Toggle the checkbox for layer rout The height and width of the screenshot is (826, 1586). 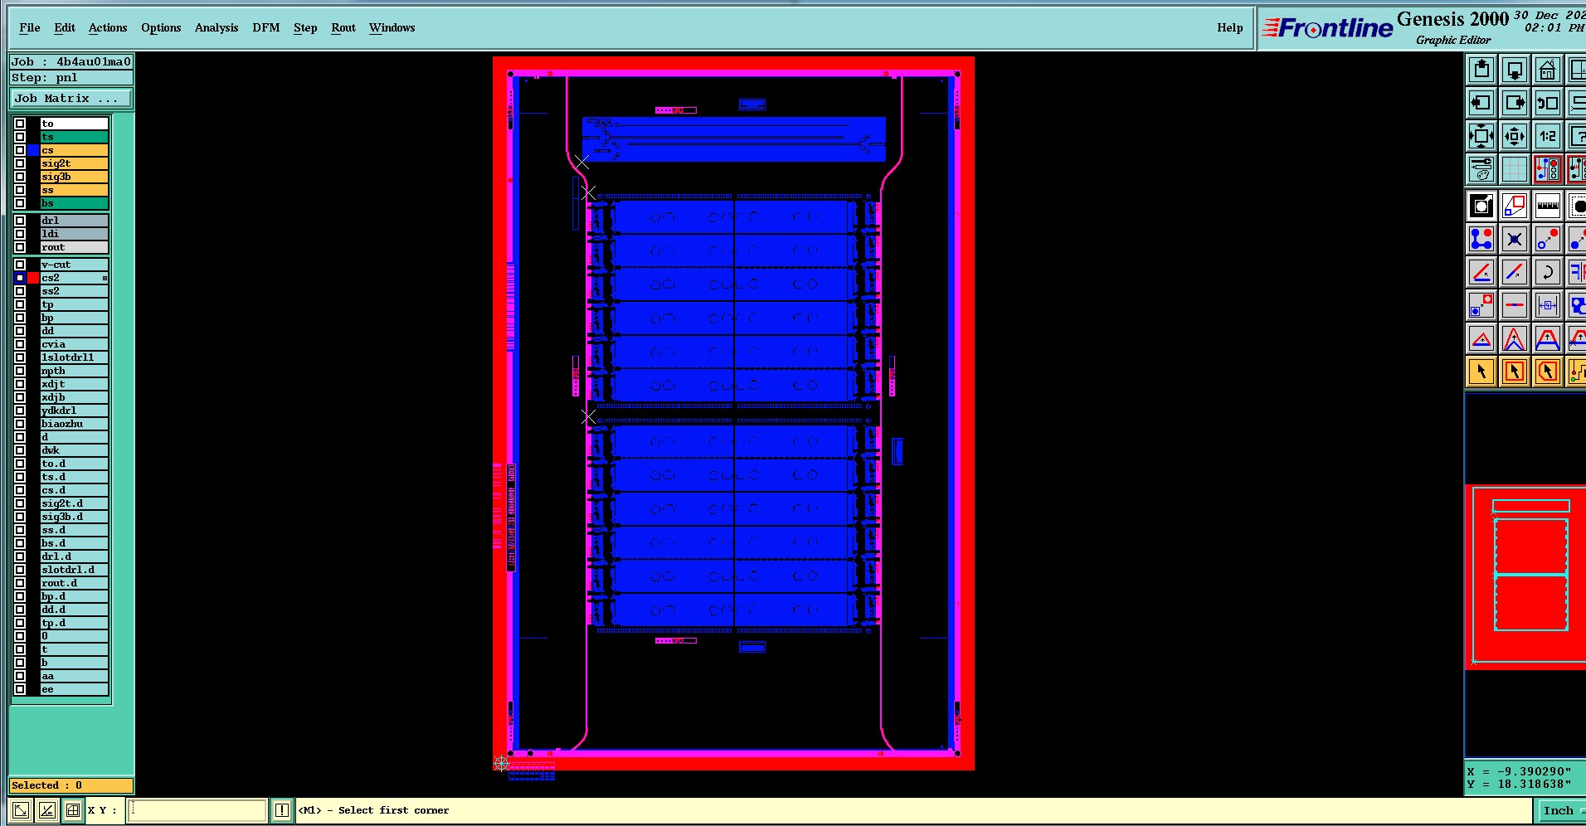(x=20, y=247)
